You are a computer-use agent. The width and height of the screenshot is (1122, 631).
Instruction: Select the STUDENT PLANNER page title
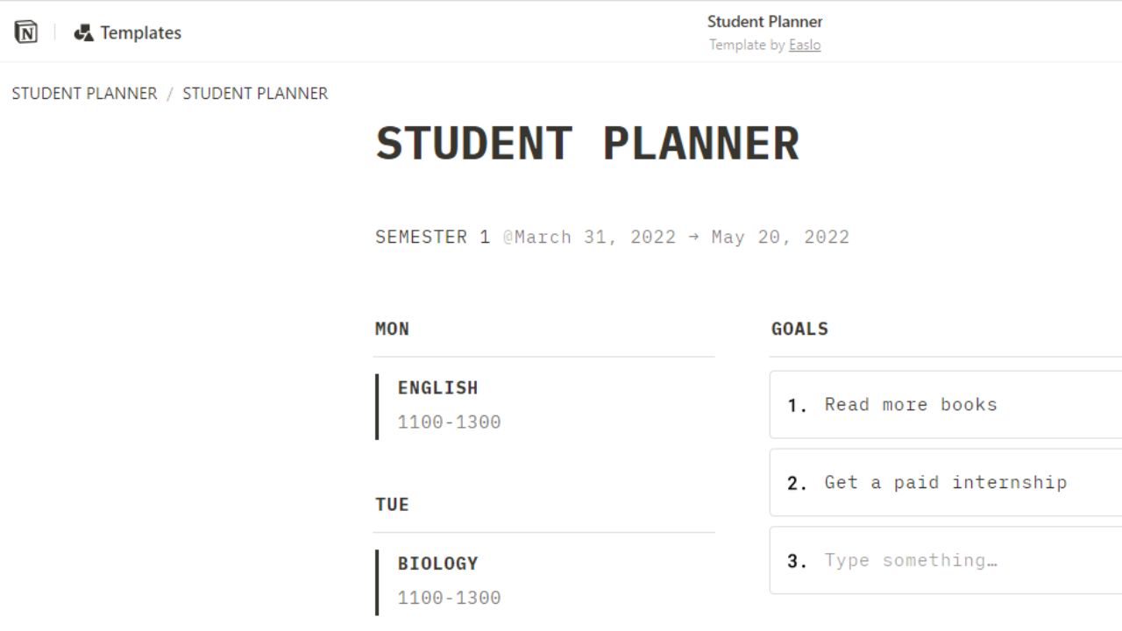(x=587, y=142)
